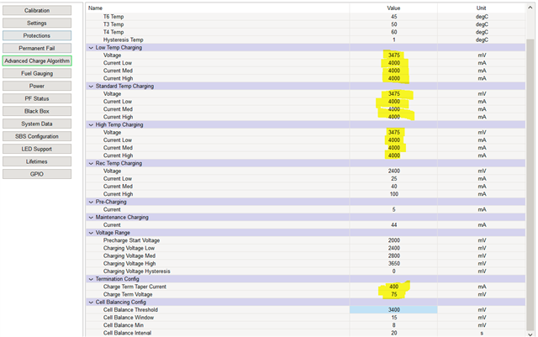Select the T3 Temp value 50
The image size is (538, 337).
pyautogui.click(x=393, y=24)
